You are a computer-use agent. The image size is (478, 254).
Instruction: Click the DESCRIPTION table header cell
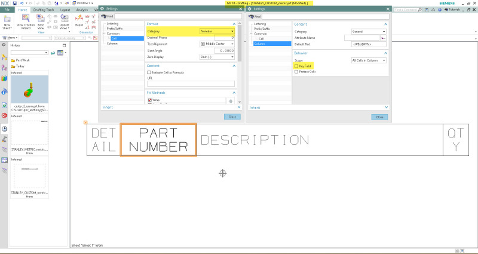pos(320,140)
